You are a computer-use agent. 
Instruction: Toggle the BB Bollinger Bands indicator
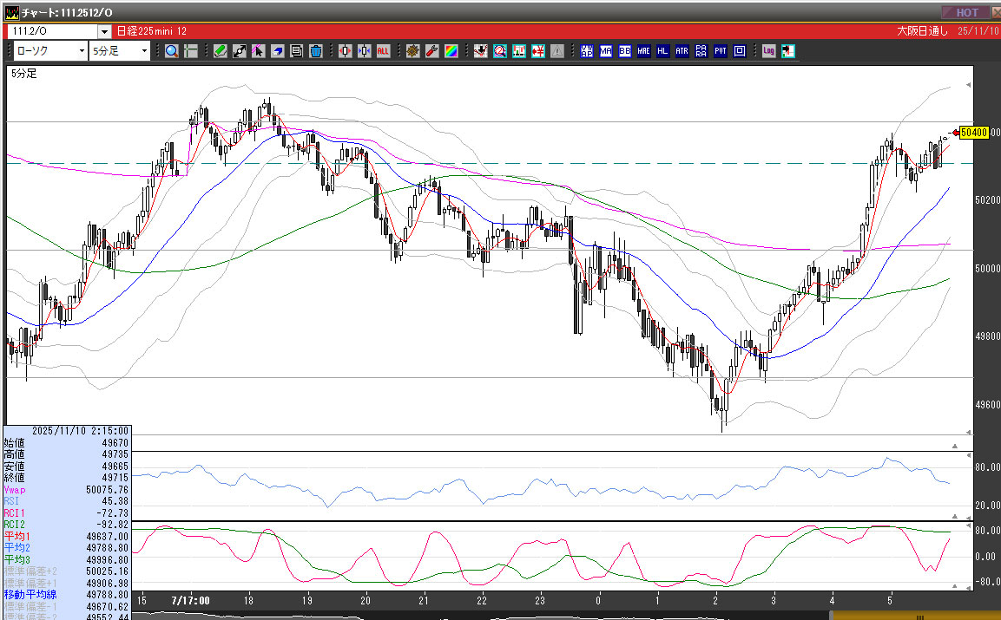(624, 51)
